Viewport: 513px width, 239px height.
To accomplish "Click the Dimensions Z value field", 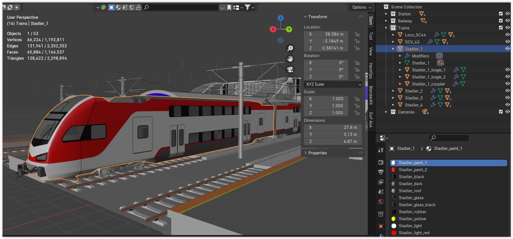I will click(333, 141).
